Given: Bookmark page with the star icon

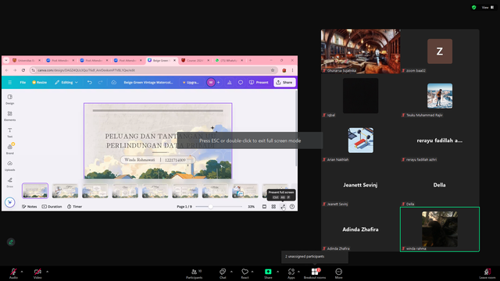Looking at the screenshot, I should click(x=273, y=70).
